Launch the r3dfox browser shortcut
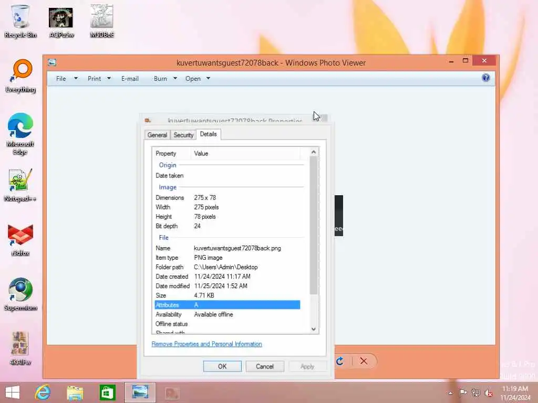The height and width of the screenshot is (403, 538). [20, 240]
